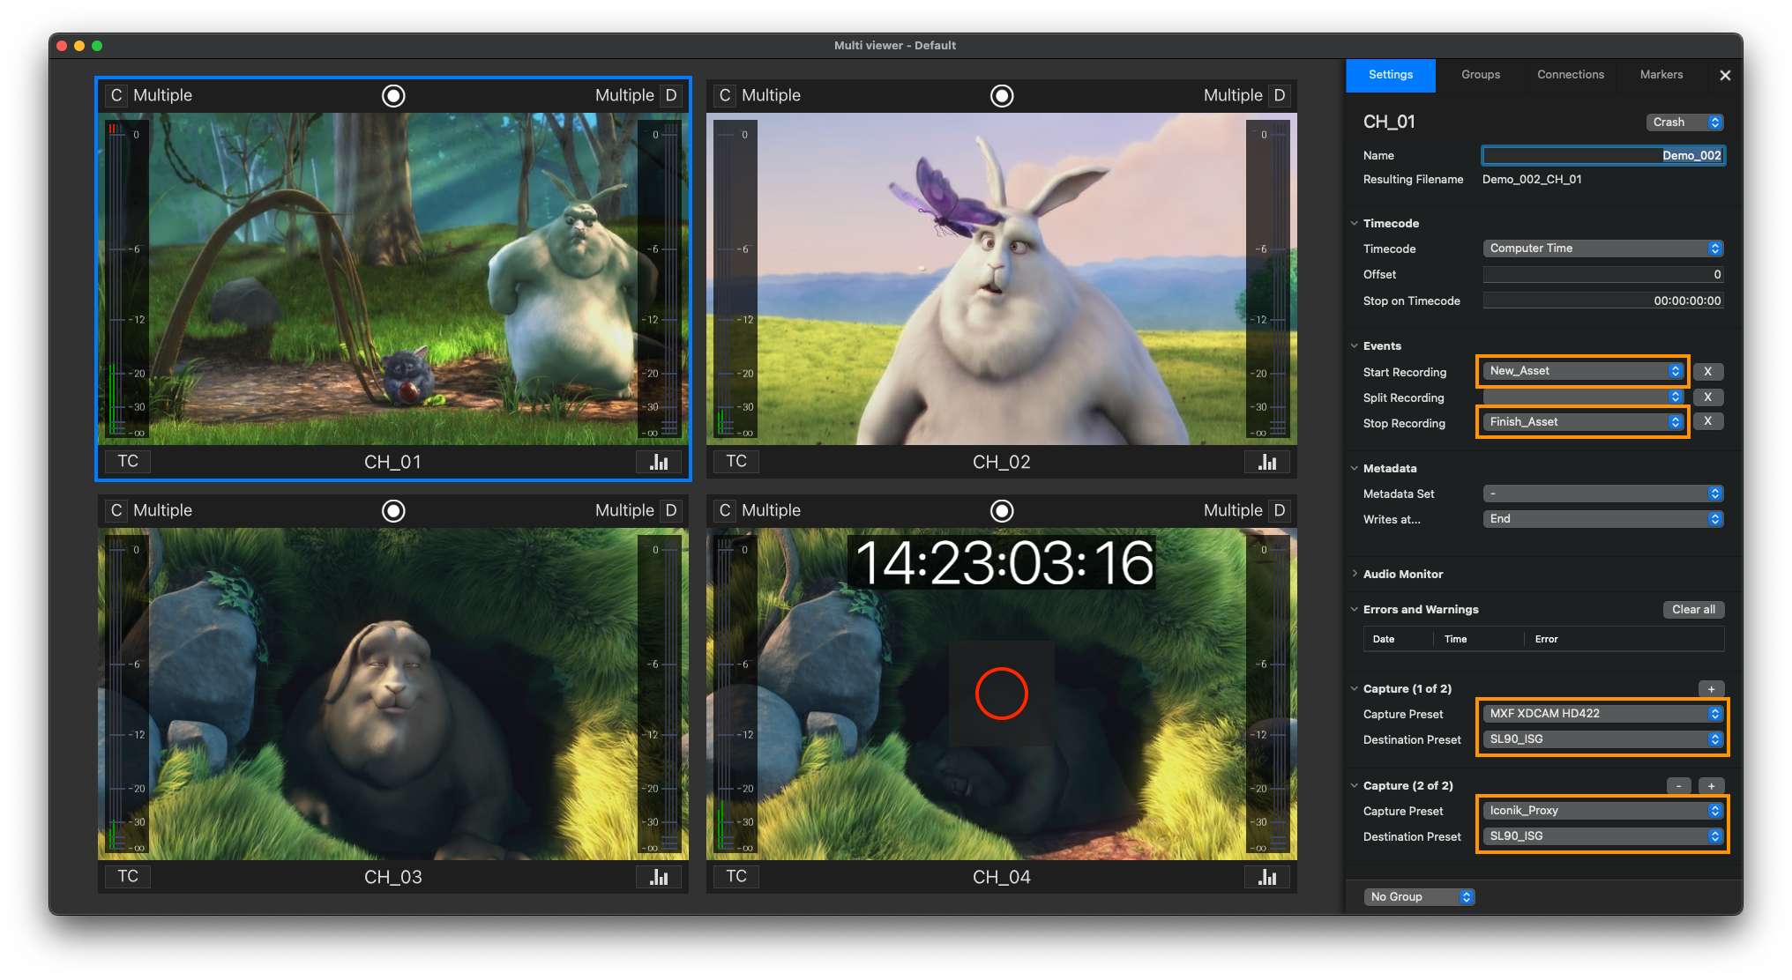Switch to the Settings tab
Viewport: 1792px width, 980px height.
tap(1391, 75)
